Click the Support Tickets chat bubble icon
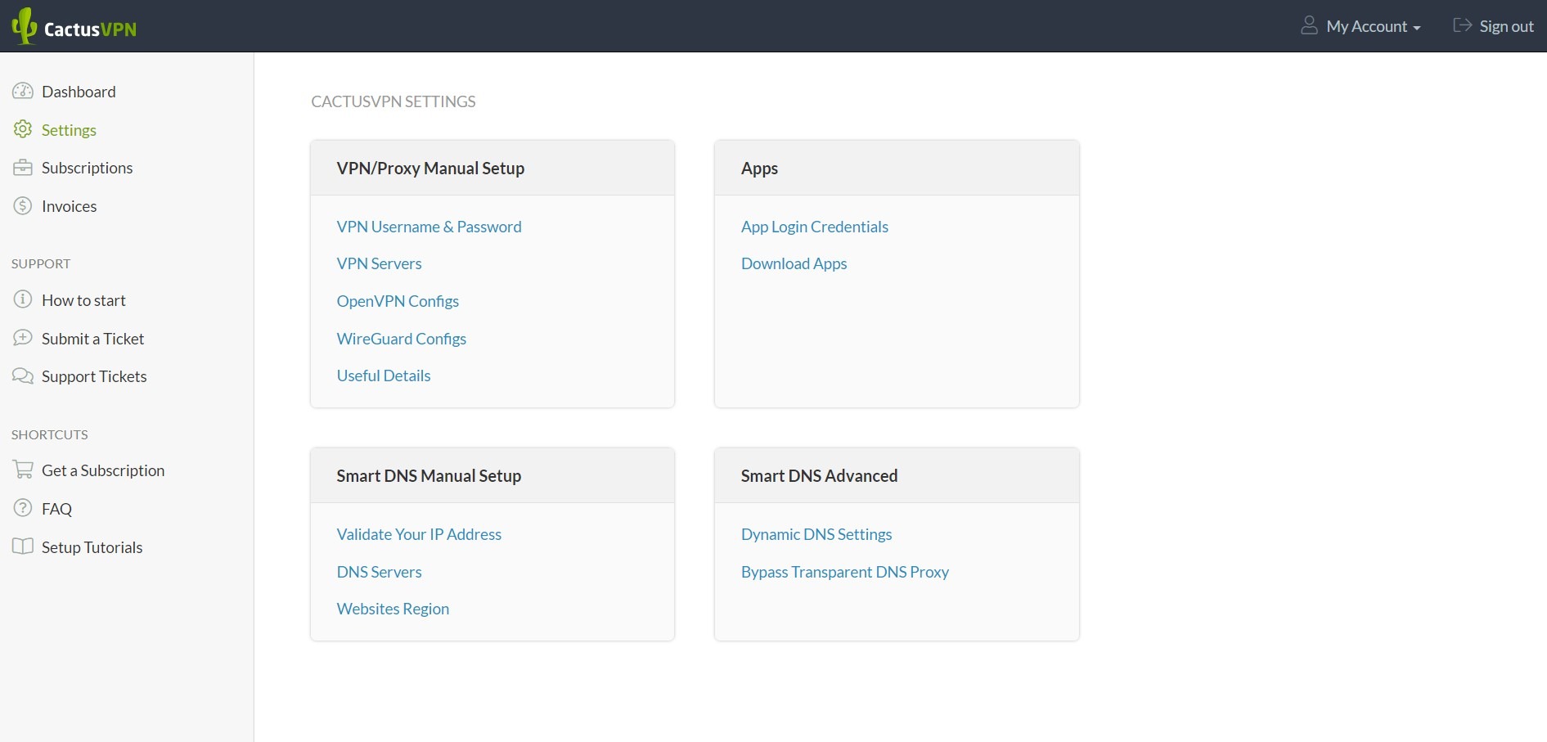 (x=22, y=376)
